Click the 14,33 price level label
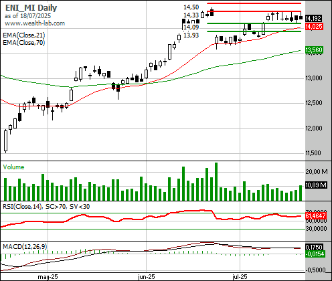The width and height of the screenshot is (332, 281). tap(191, 15)
